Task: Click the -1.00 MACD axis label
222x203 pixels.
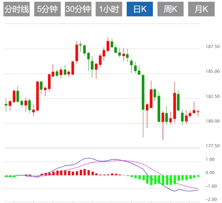Action: [211, 186]
